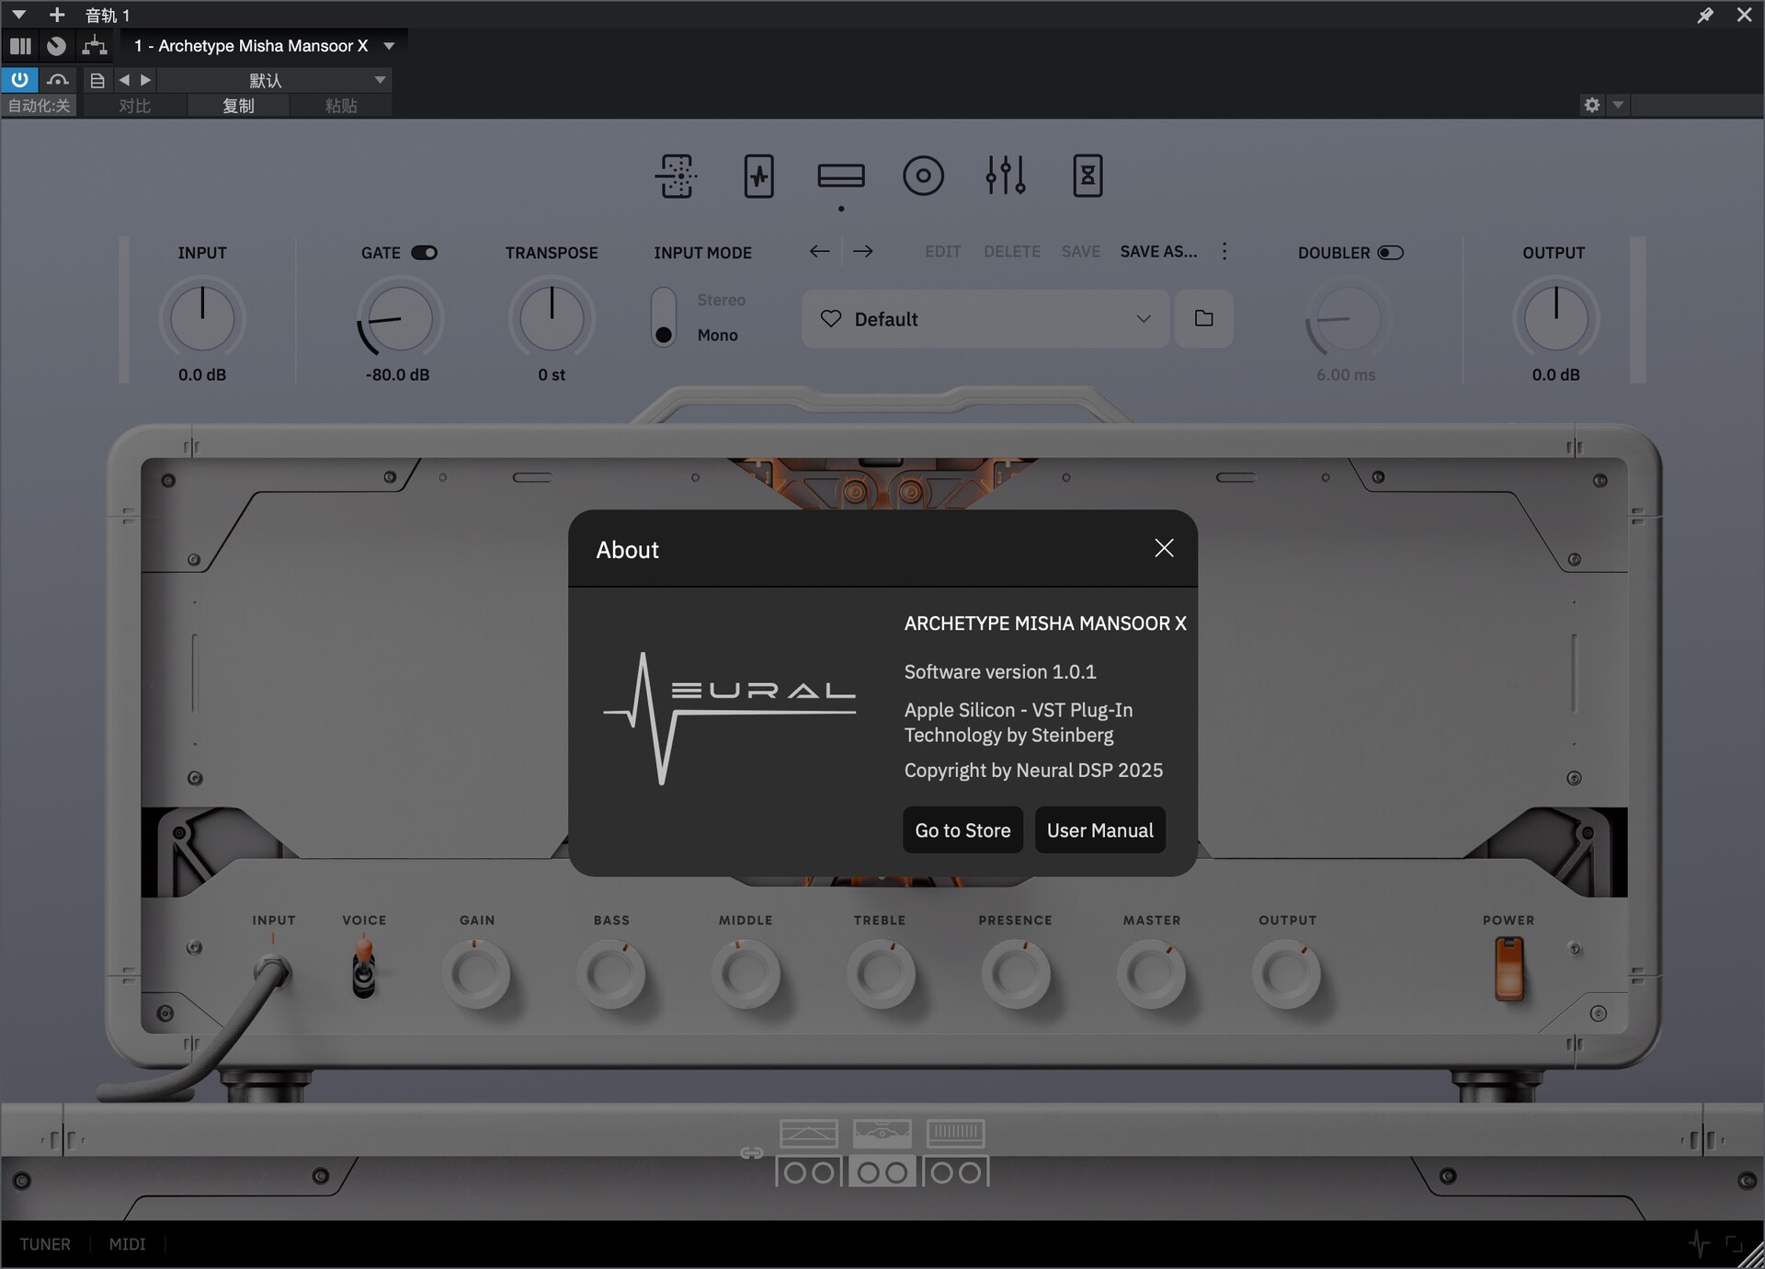Click the favorite heart icon on Default preset
This screenshot has width=1765, height=1269.
tap(831, 319)
